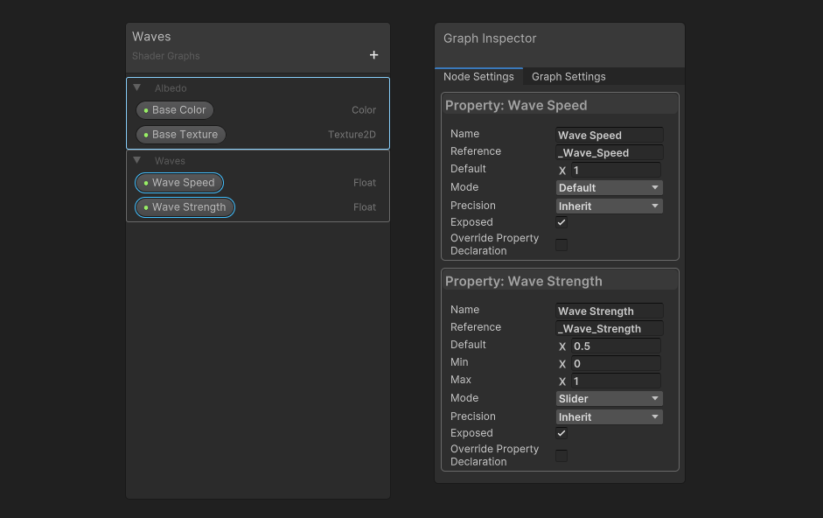The width and height of the screenshot is (823, 518).
Task: Click the green exposed dot next to Wave Strength
Action: coord(144,207)
